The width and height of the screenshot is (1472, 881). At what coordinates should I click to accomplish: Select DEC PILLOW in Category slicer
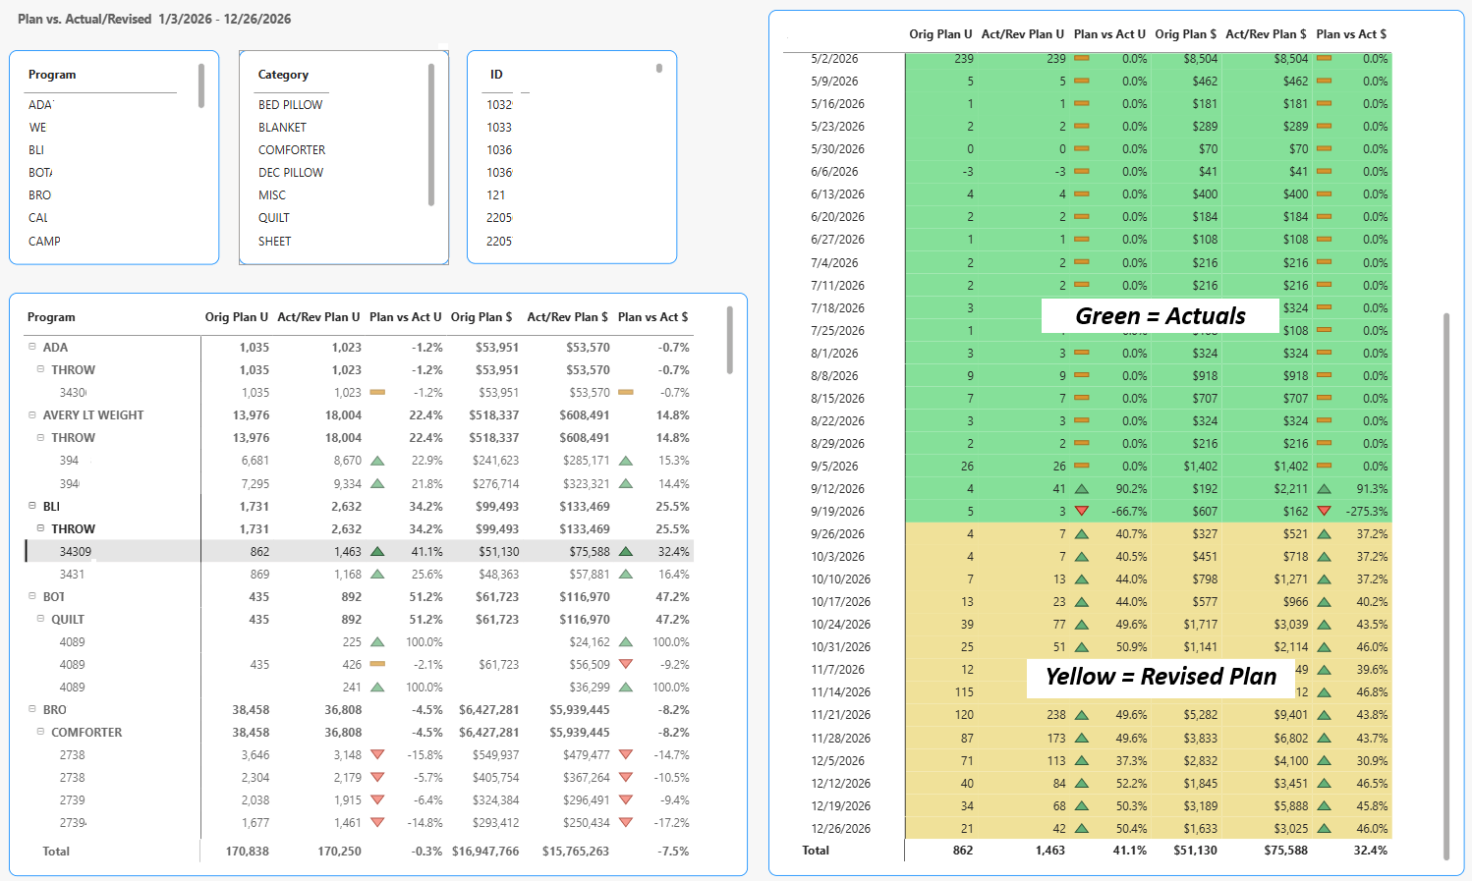291,173
